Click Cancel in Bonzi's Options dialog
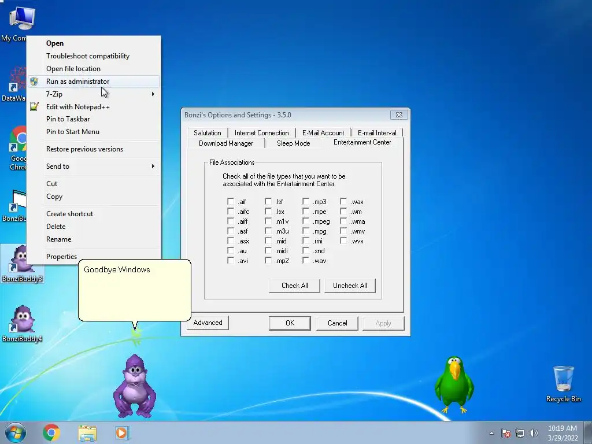The width and height of the screenshot is (592, 444). (x=337, y=323)
